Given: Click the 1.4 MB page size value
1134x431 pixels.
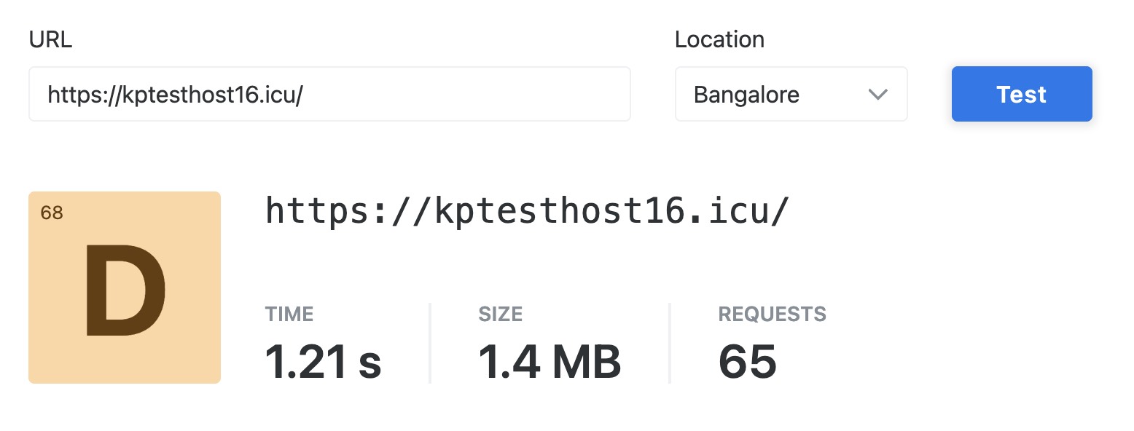Looking at the screenshot, I should (550, 361).
